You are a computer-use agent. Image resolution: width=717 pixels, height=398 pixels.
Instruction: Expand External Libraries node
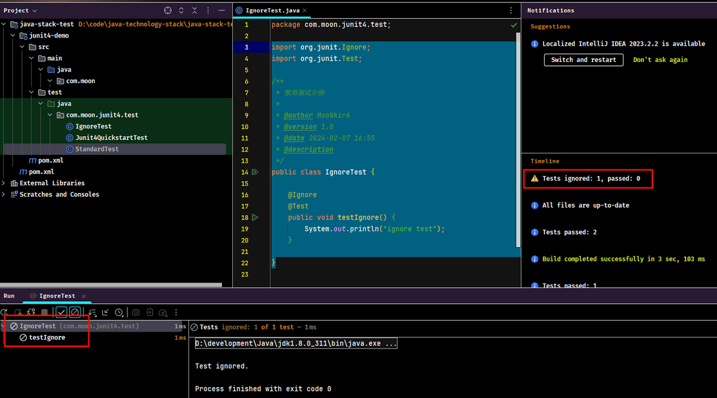pos(4,183)
